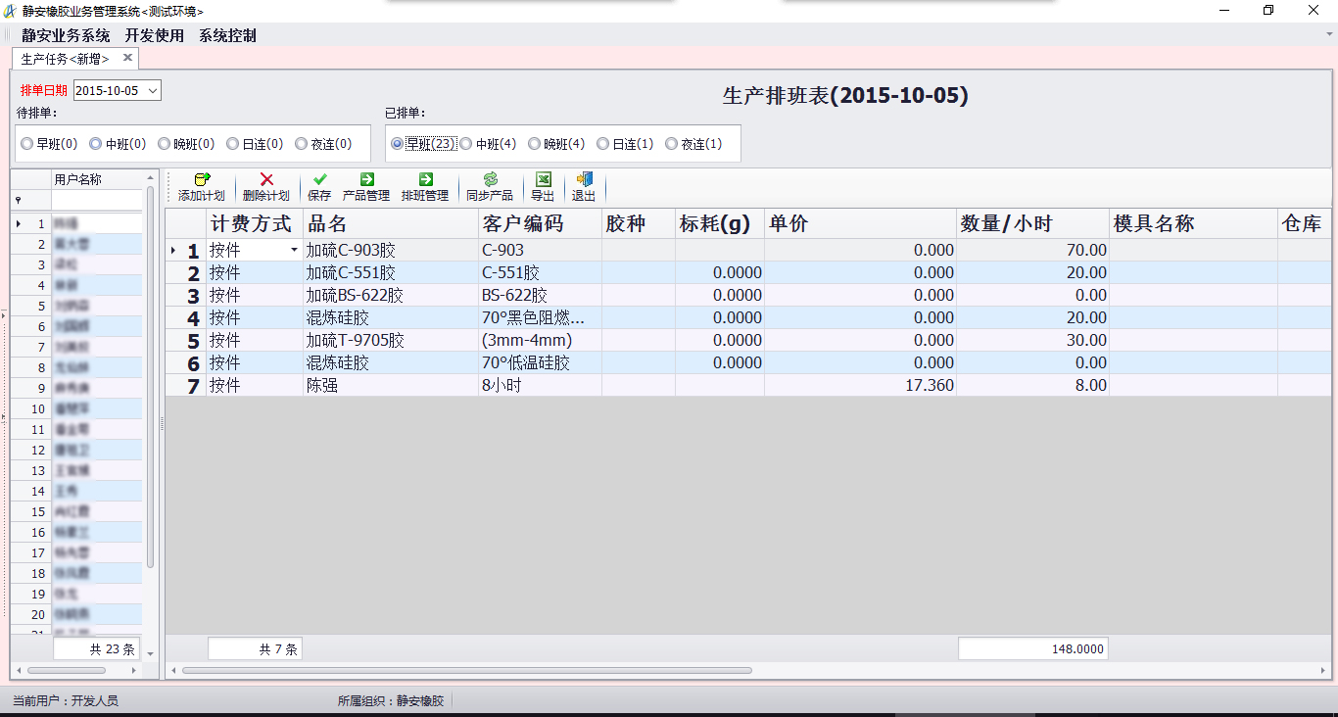The height and width of the screenshot is (717, 1338).
Task: Select the 已排单 中班(4) radio button
Action: 466,144
